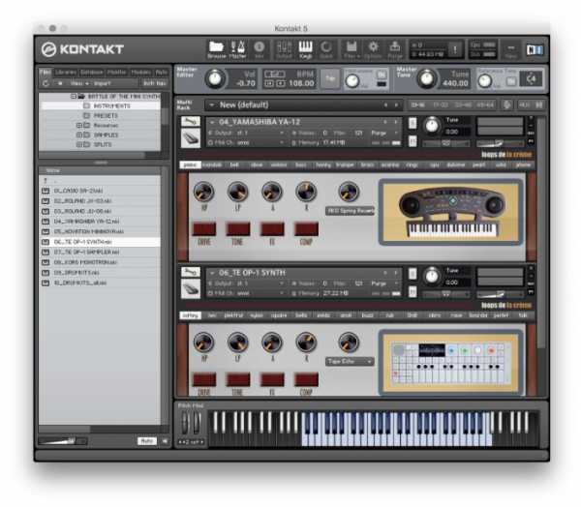Image resolution: width=581 pixels, height=507 pixels.
Task: Click the Tap tempo button
Action: tap(330, 78)
